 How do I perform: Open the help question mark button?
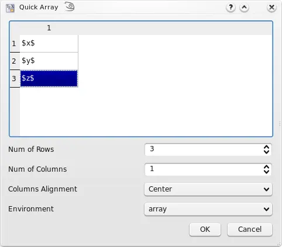click(x=231, y=8)
